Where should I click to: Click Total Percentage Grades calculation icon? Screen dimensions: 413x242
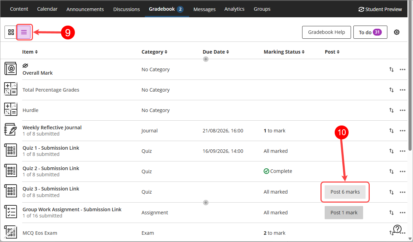(x=10, y=89)
